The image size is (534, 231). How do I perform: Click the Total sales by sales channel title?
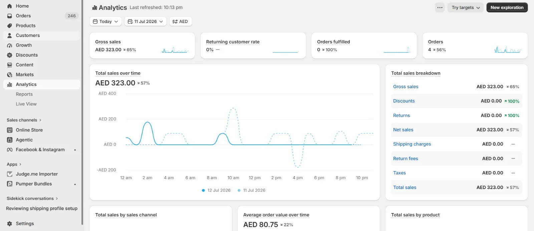tap(126, 215)
